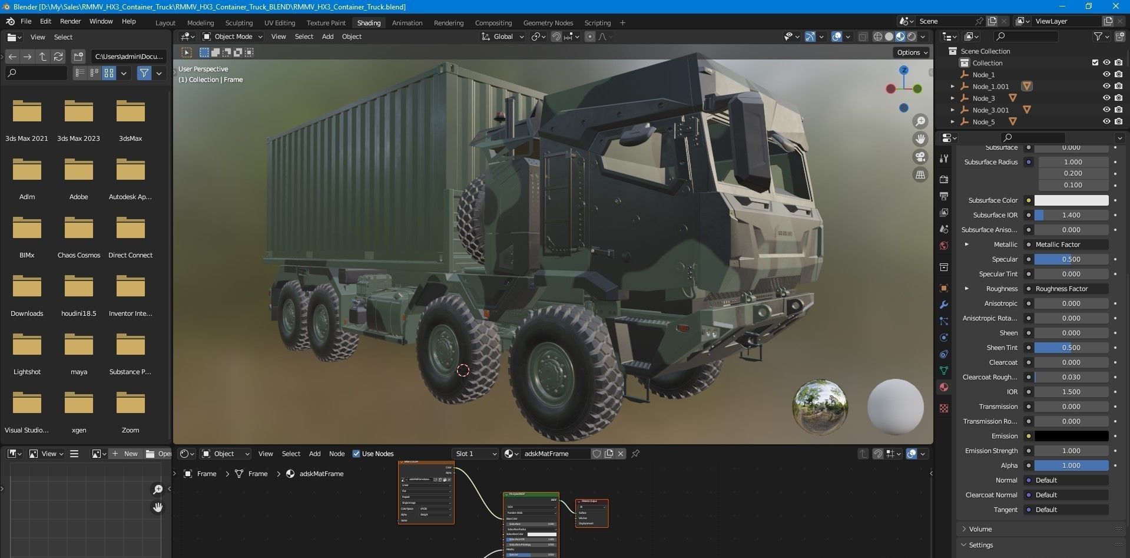
Task: Open the Render properties tab
Action: click(944, 179)
